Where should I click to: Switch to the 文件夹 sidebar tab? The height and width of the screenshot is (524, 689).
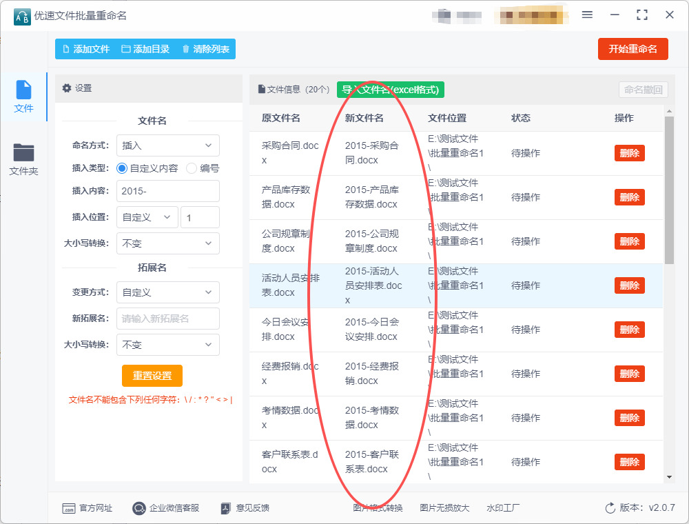pyautogui.click(x=23, y=159)
